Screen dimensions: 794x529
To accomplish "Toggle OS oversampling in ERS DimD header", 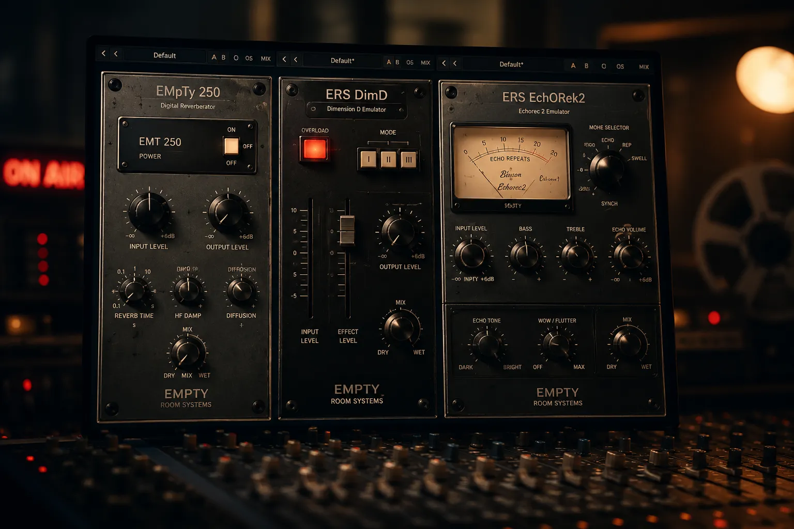I will [410, 63].
